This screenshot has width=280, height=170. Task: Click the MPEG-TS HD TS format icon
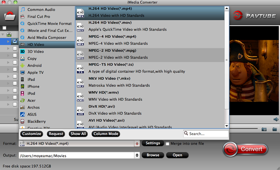pos(81,69)
